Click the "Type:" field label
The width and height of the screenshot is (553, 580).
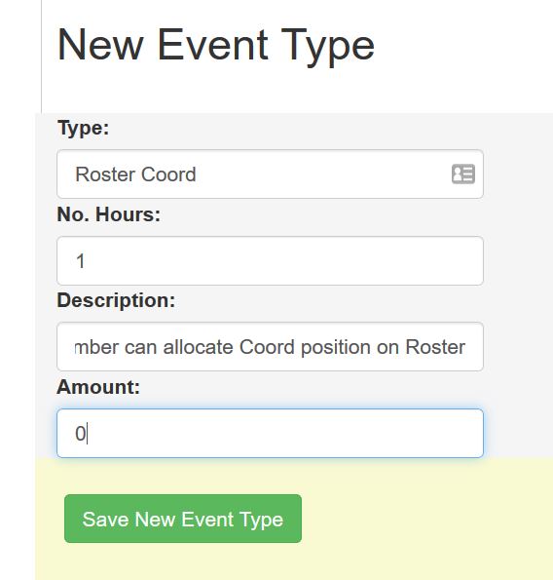tap(83, 129)
